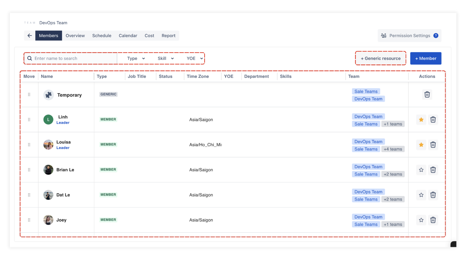The image size is (465, 260).
Task: Toggle leader star for Dat Le
Action: pyautogui.click(x=421, y=195)
